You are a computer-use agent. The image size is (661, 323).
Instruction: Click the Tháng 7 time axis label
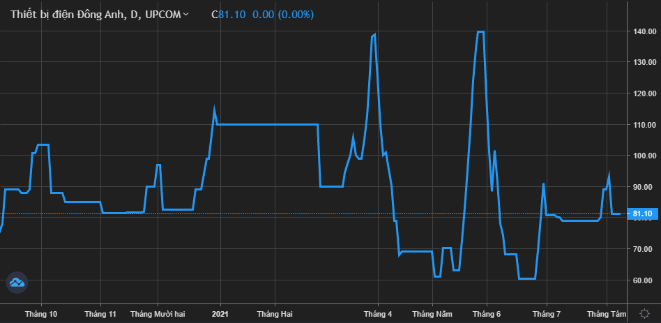[x=547, y=314]
